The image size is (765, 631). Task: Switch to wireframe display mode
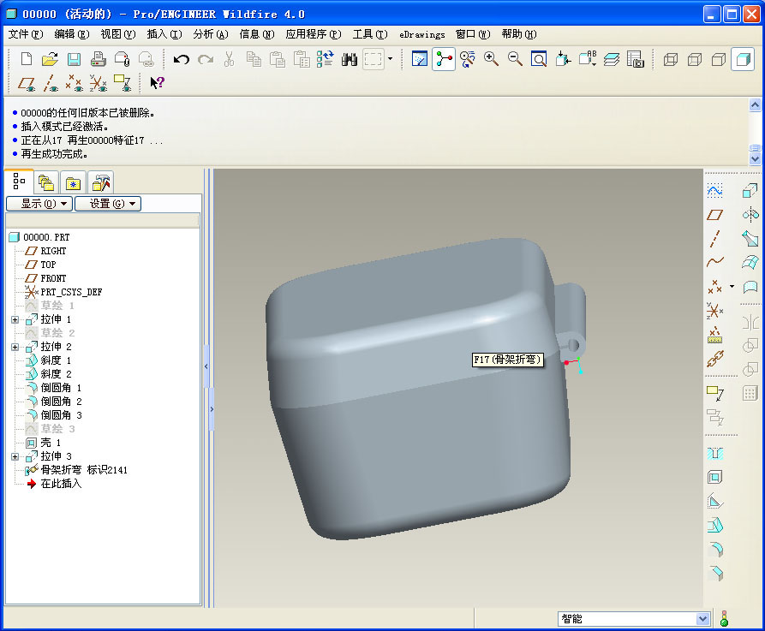[x=671, y=59]
